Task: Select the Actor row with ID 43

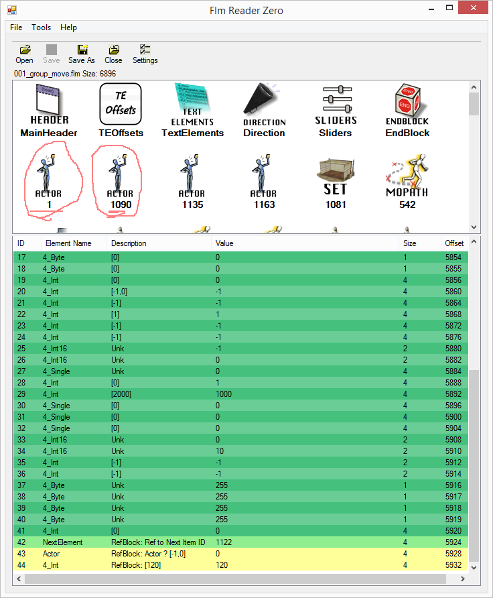Action: point(240,553)
